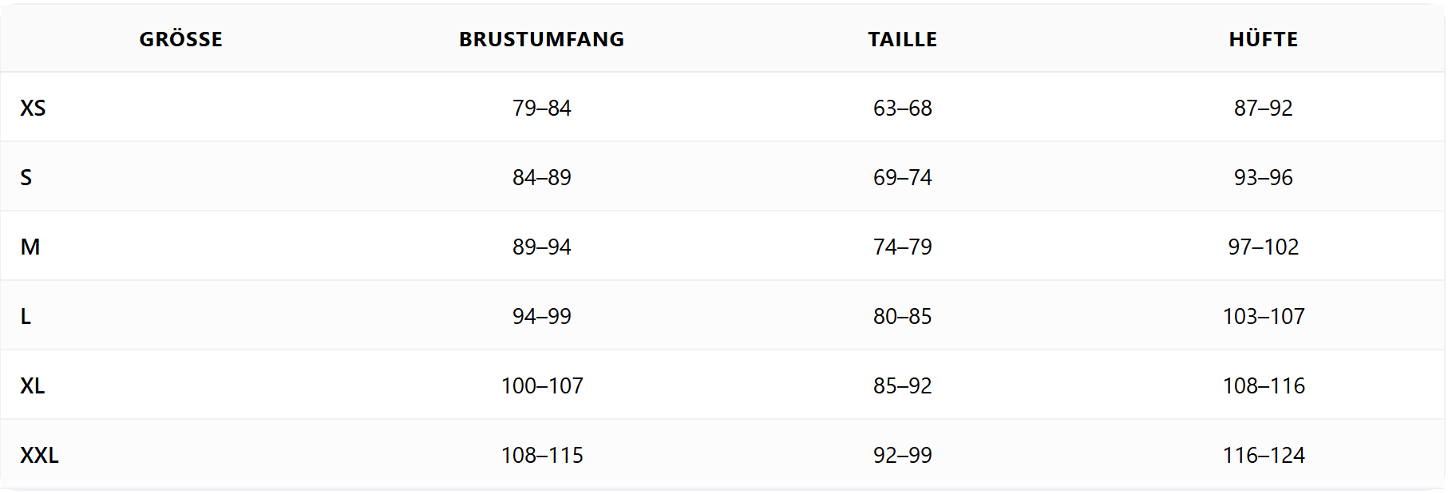Image resolution: width=1452 pixels, height=494 pixels.
Task: Click the 108–116 Hüfte cell
Action: pyautogui.click(x=1263, y=385)
